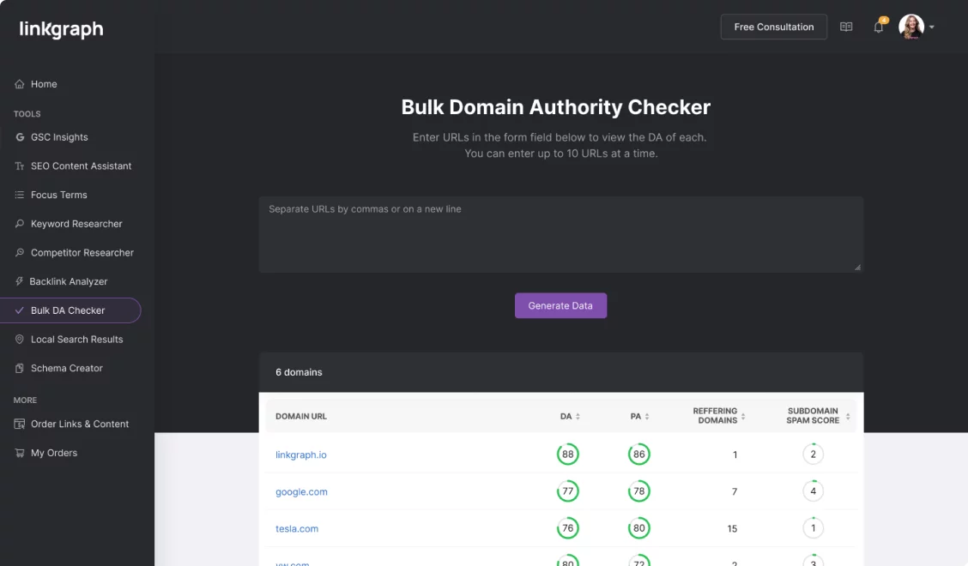This screenshot has width=968, height=566.
Task: Click the Bulk Domain Authority Checker heading
Action: 555,107
